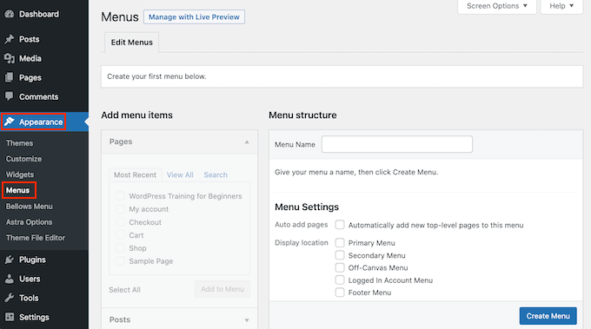This screenshot has height=329, width=591.
Task: Open the Tools sidebar menu
Action: (29, 298)
